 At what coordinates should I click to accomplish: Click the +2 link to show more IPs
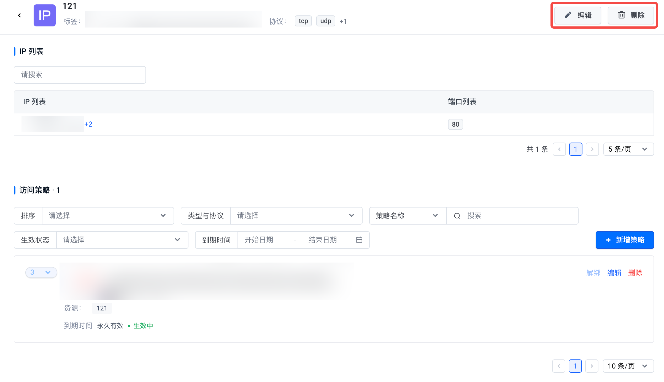88,124
